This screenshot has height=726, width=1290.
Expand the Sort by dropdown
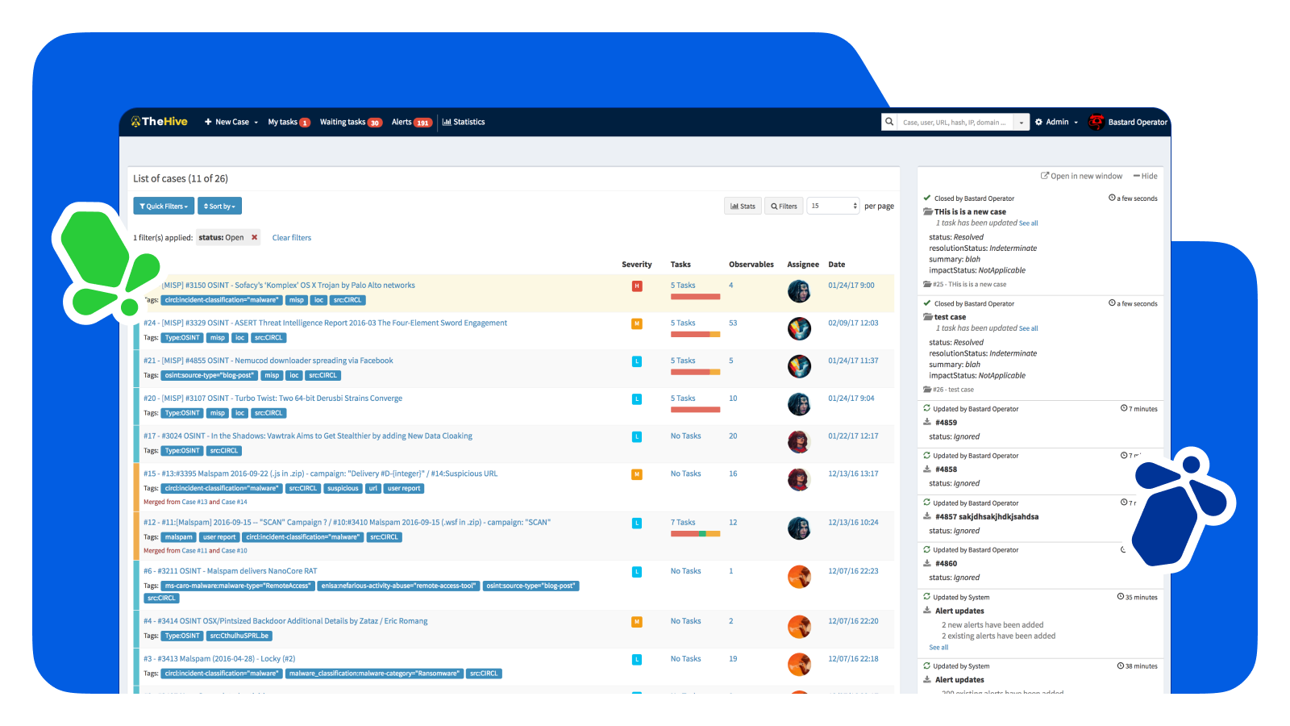219,206
